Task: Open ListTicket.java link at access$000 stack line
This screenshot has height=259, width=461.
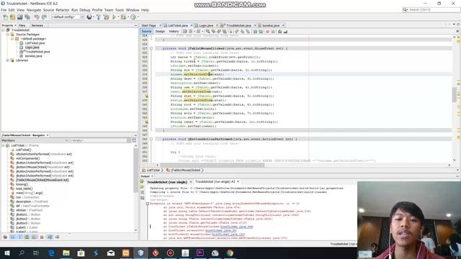Action: pyautogui.click(x=221, y=230)
